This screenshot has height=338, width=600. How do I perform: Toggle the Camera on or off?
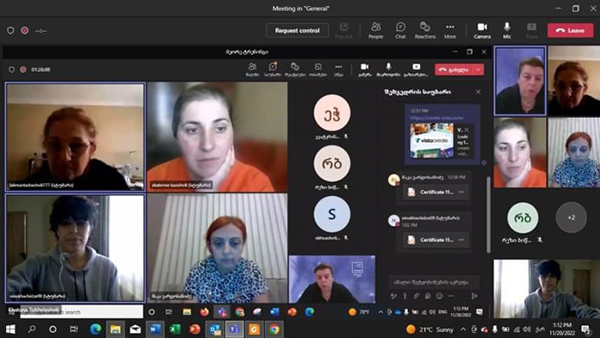click(482, 30)
